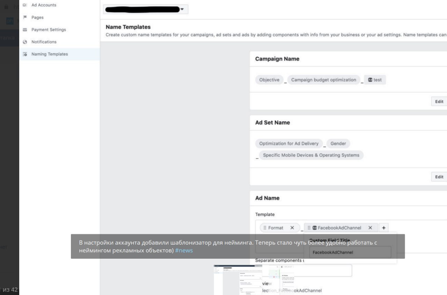Remove the Format component with its X
Screen dimensions: 447x295
(292, 228)
